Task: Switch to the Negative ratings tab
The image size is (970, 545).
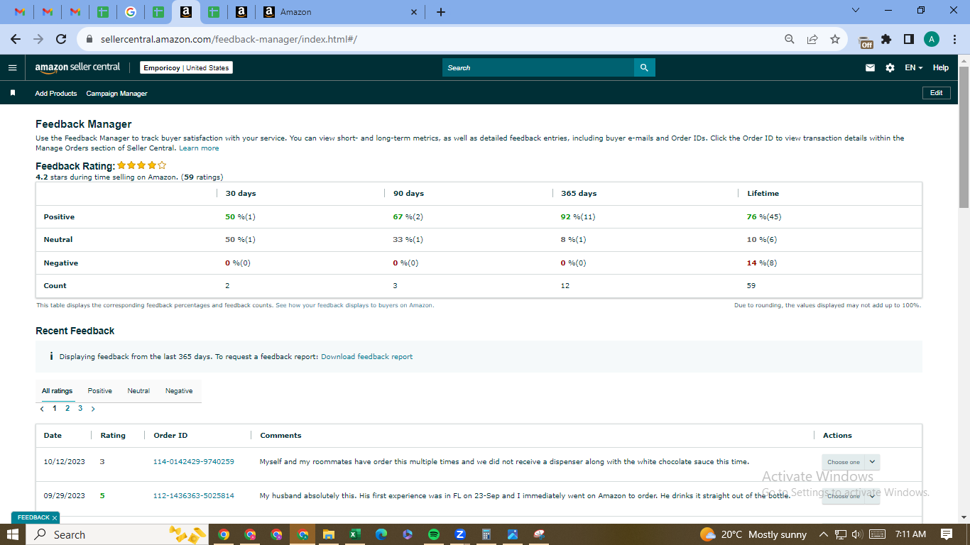Action: [x=179, y=391]
